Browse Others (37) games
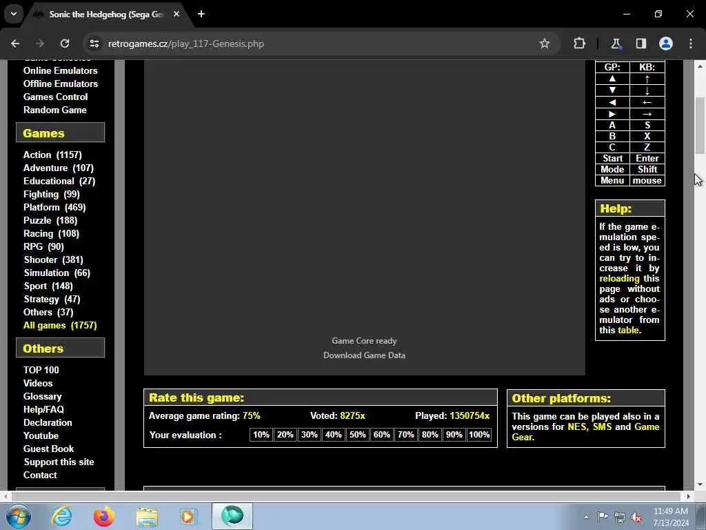Viewport: 706px width, 530px height. (x=48, y=311)
